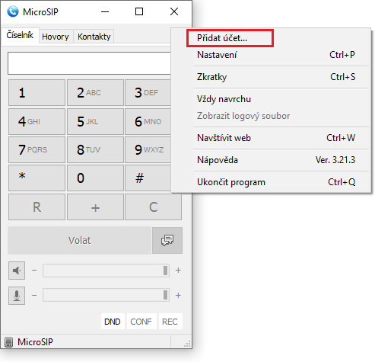Open the Kontakty tab
375x362 pixels.
tap(94, 37)
